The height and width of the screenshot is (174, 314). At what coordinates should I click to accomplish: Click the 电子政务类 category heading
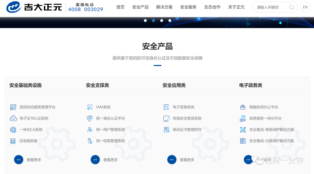(x=251, y=85)
